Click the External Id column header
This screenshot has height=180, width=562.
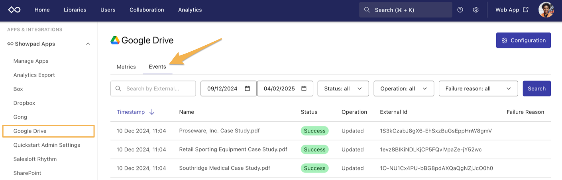pos(394,112)
